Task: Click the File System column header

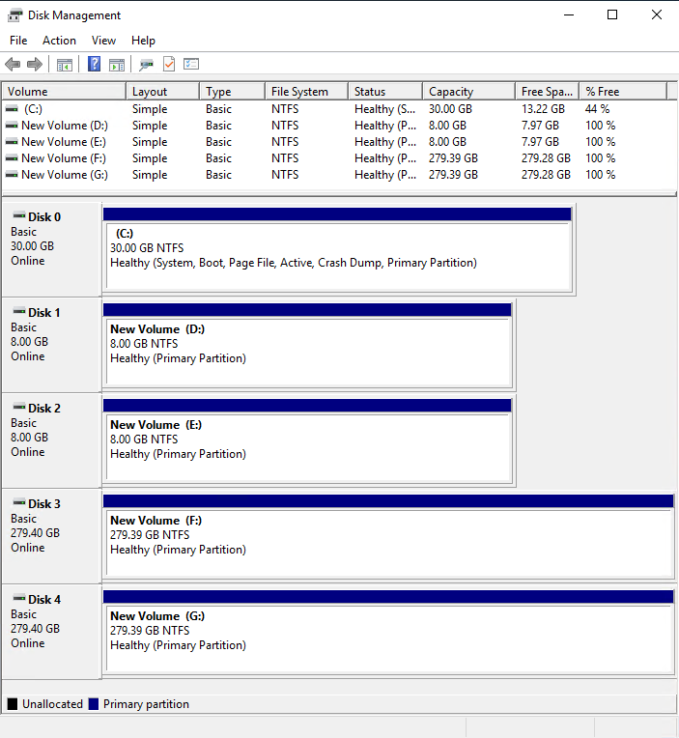Action: point(305,92)
